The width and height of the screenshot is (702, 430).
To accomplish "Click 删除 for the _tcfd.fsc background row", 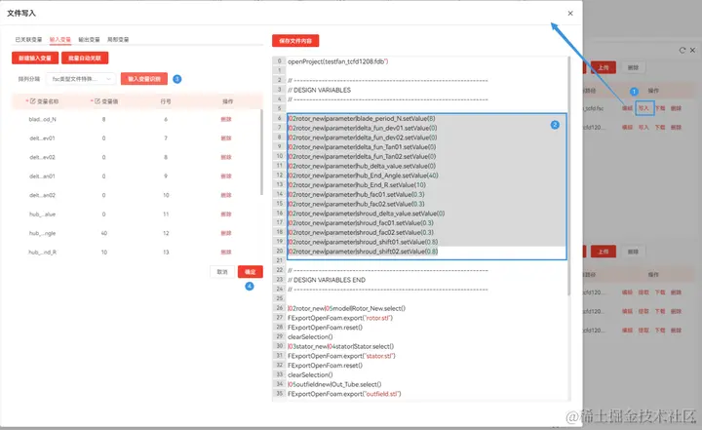I will (676, 108).
